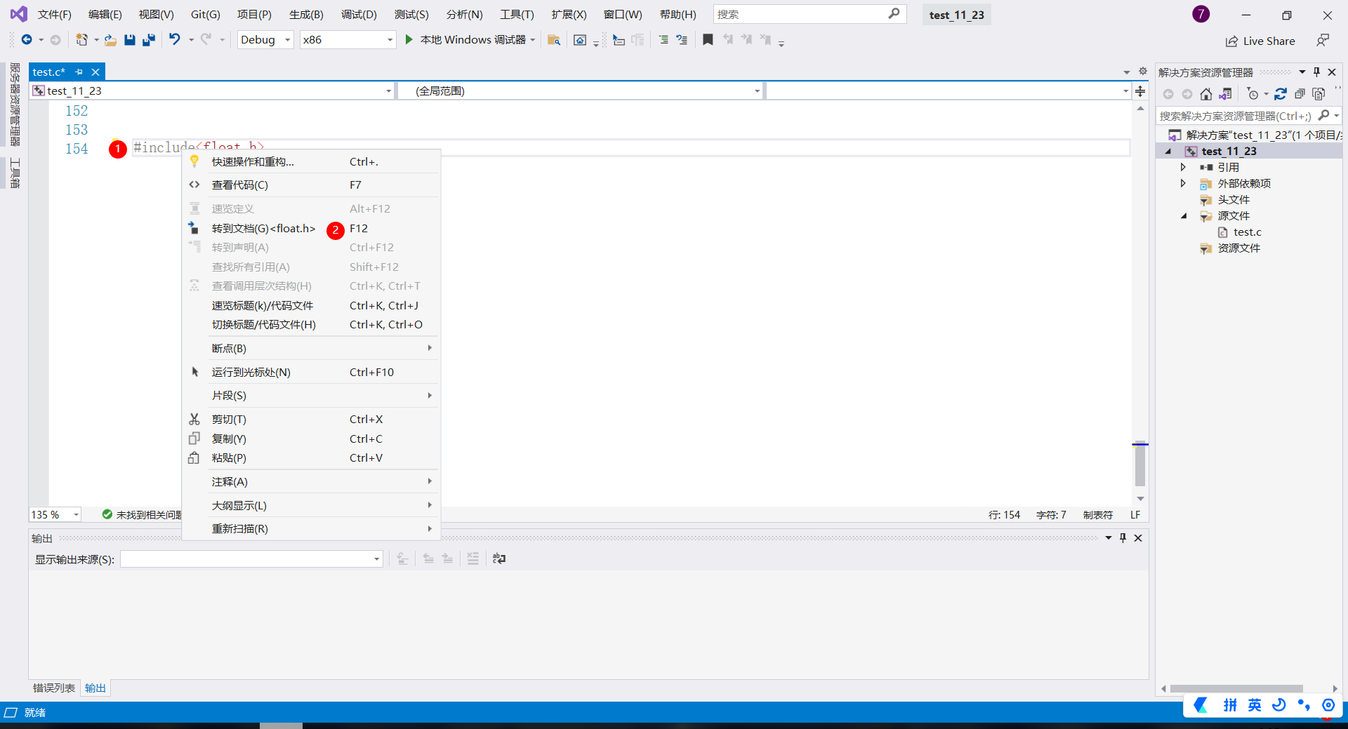This screenshot has height=729, width=1348.
Task: Click the Visual Studio logo icon
Action: (19, 14)
